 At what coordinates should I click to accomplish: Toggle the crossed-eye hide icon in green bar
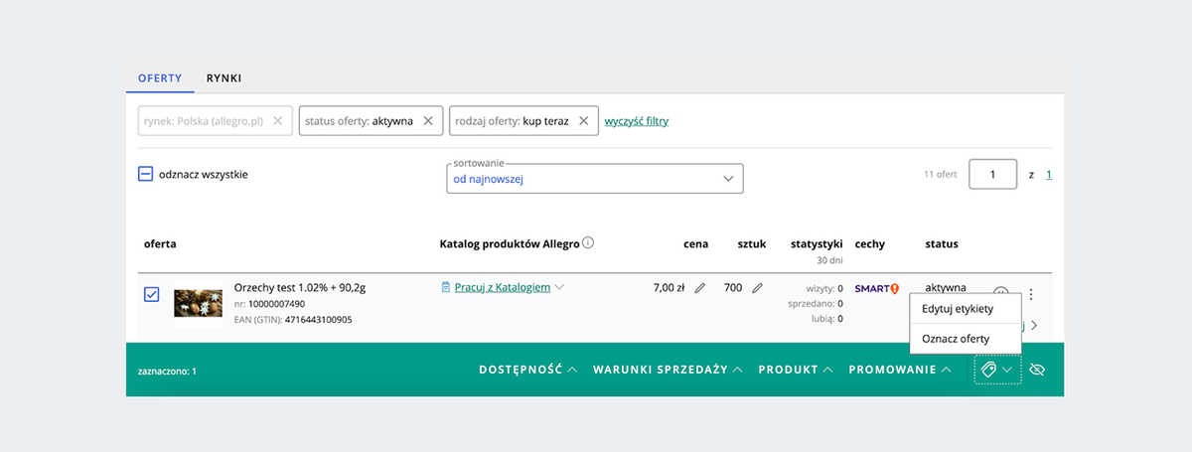pyautogui.click(x=1039, y=370)
